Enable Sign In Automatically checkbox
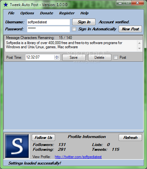Image resolution: width=147 pixels, height=169 pixels. [x=74, y=29]
